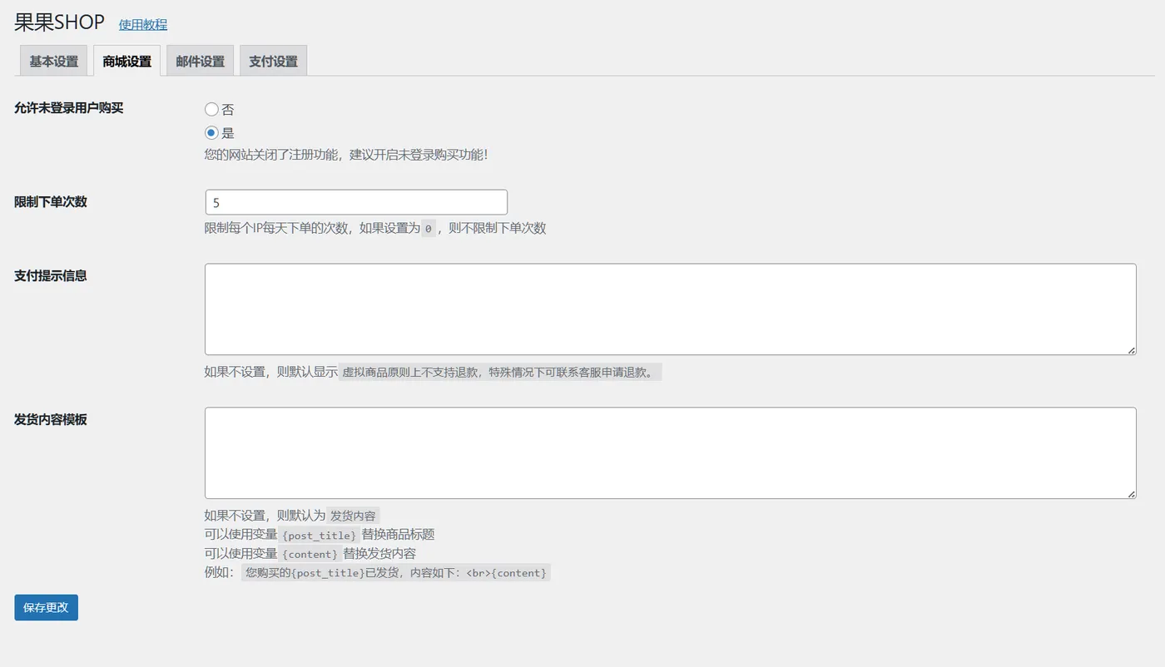Click the default 发货内容 code text

pos(353,516)
